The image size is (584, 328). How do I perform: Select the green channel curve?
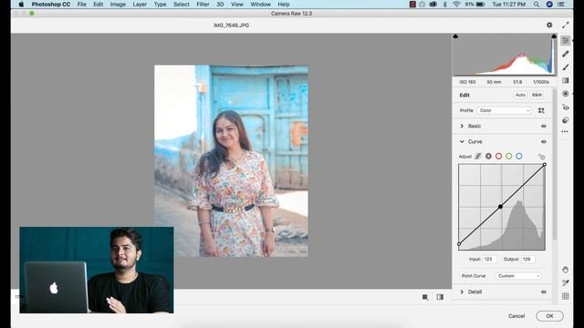pos(509,156)
